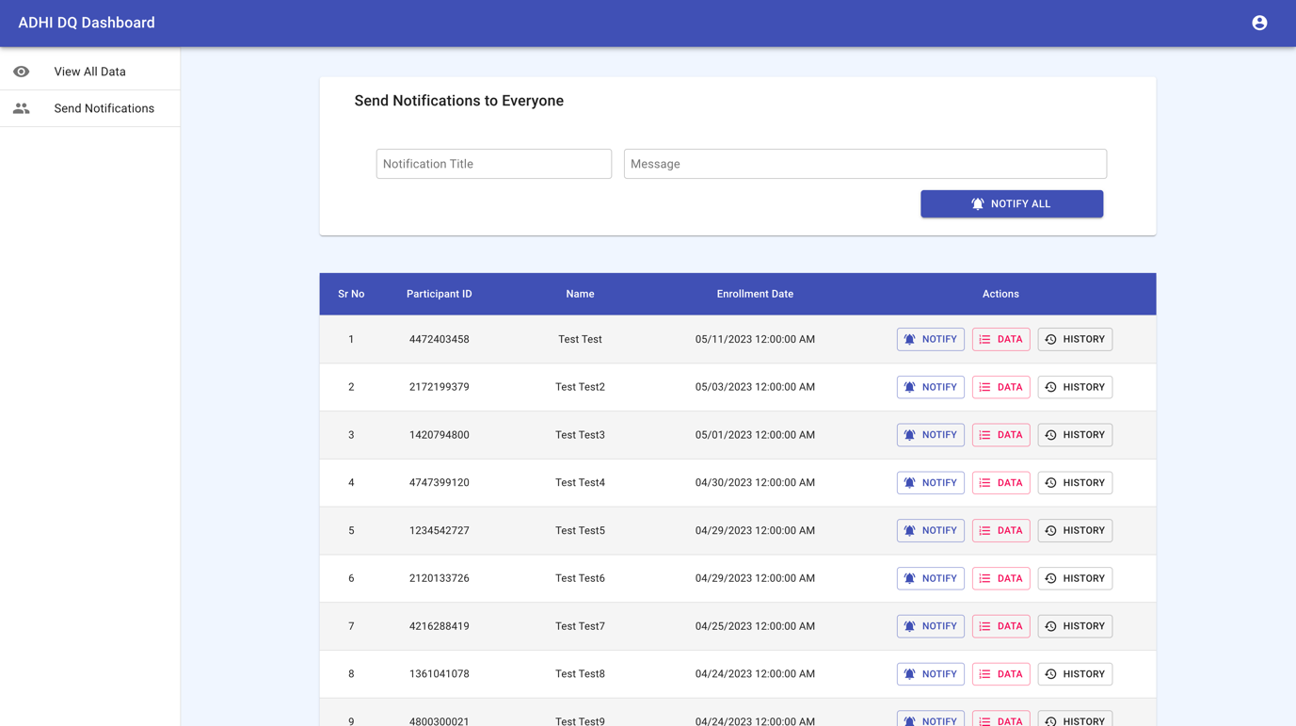1296x726 pixels.
Task: Select the people icon next to Send Notifications
Action: (x=21, y=107)
